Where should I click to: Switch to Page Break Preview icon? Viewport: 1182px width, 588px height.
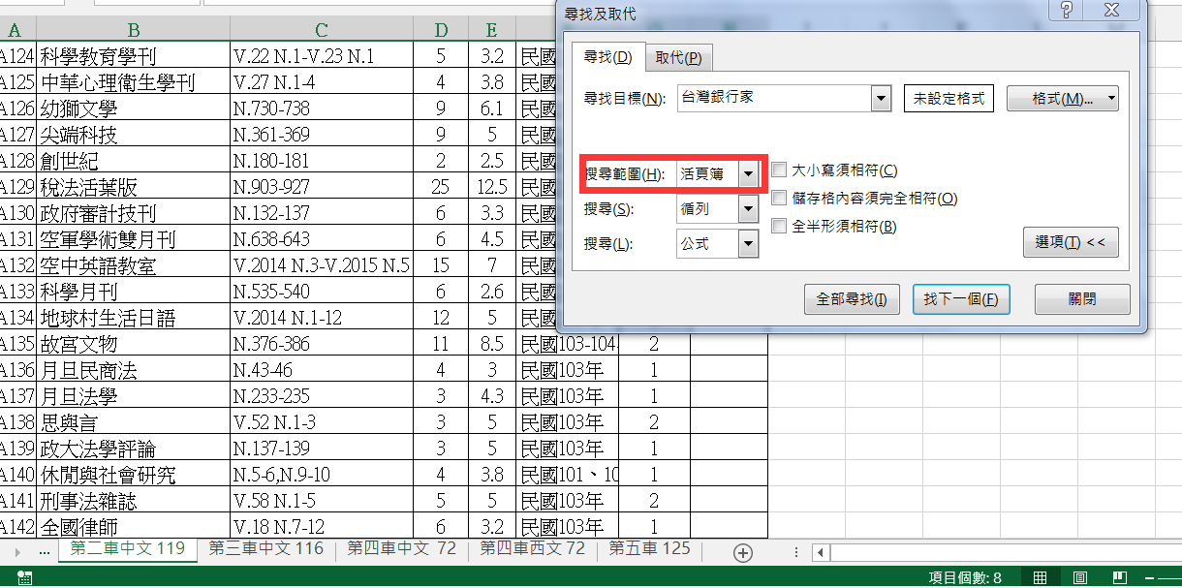(x=1119, y=577)
